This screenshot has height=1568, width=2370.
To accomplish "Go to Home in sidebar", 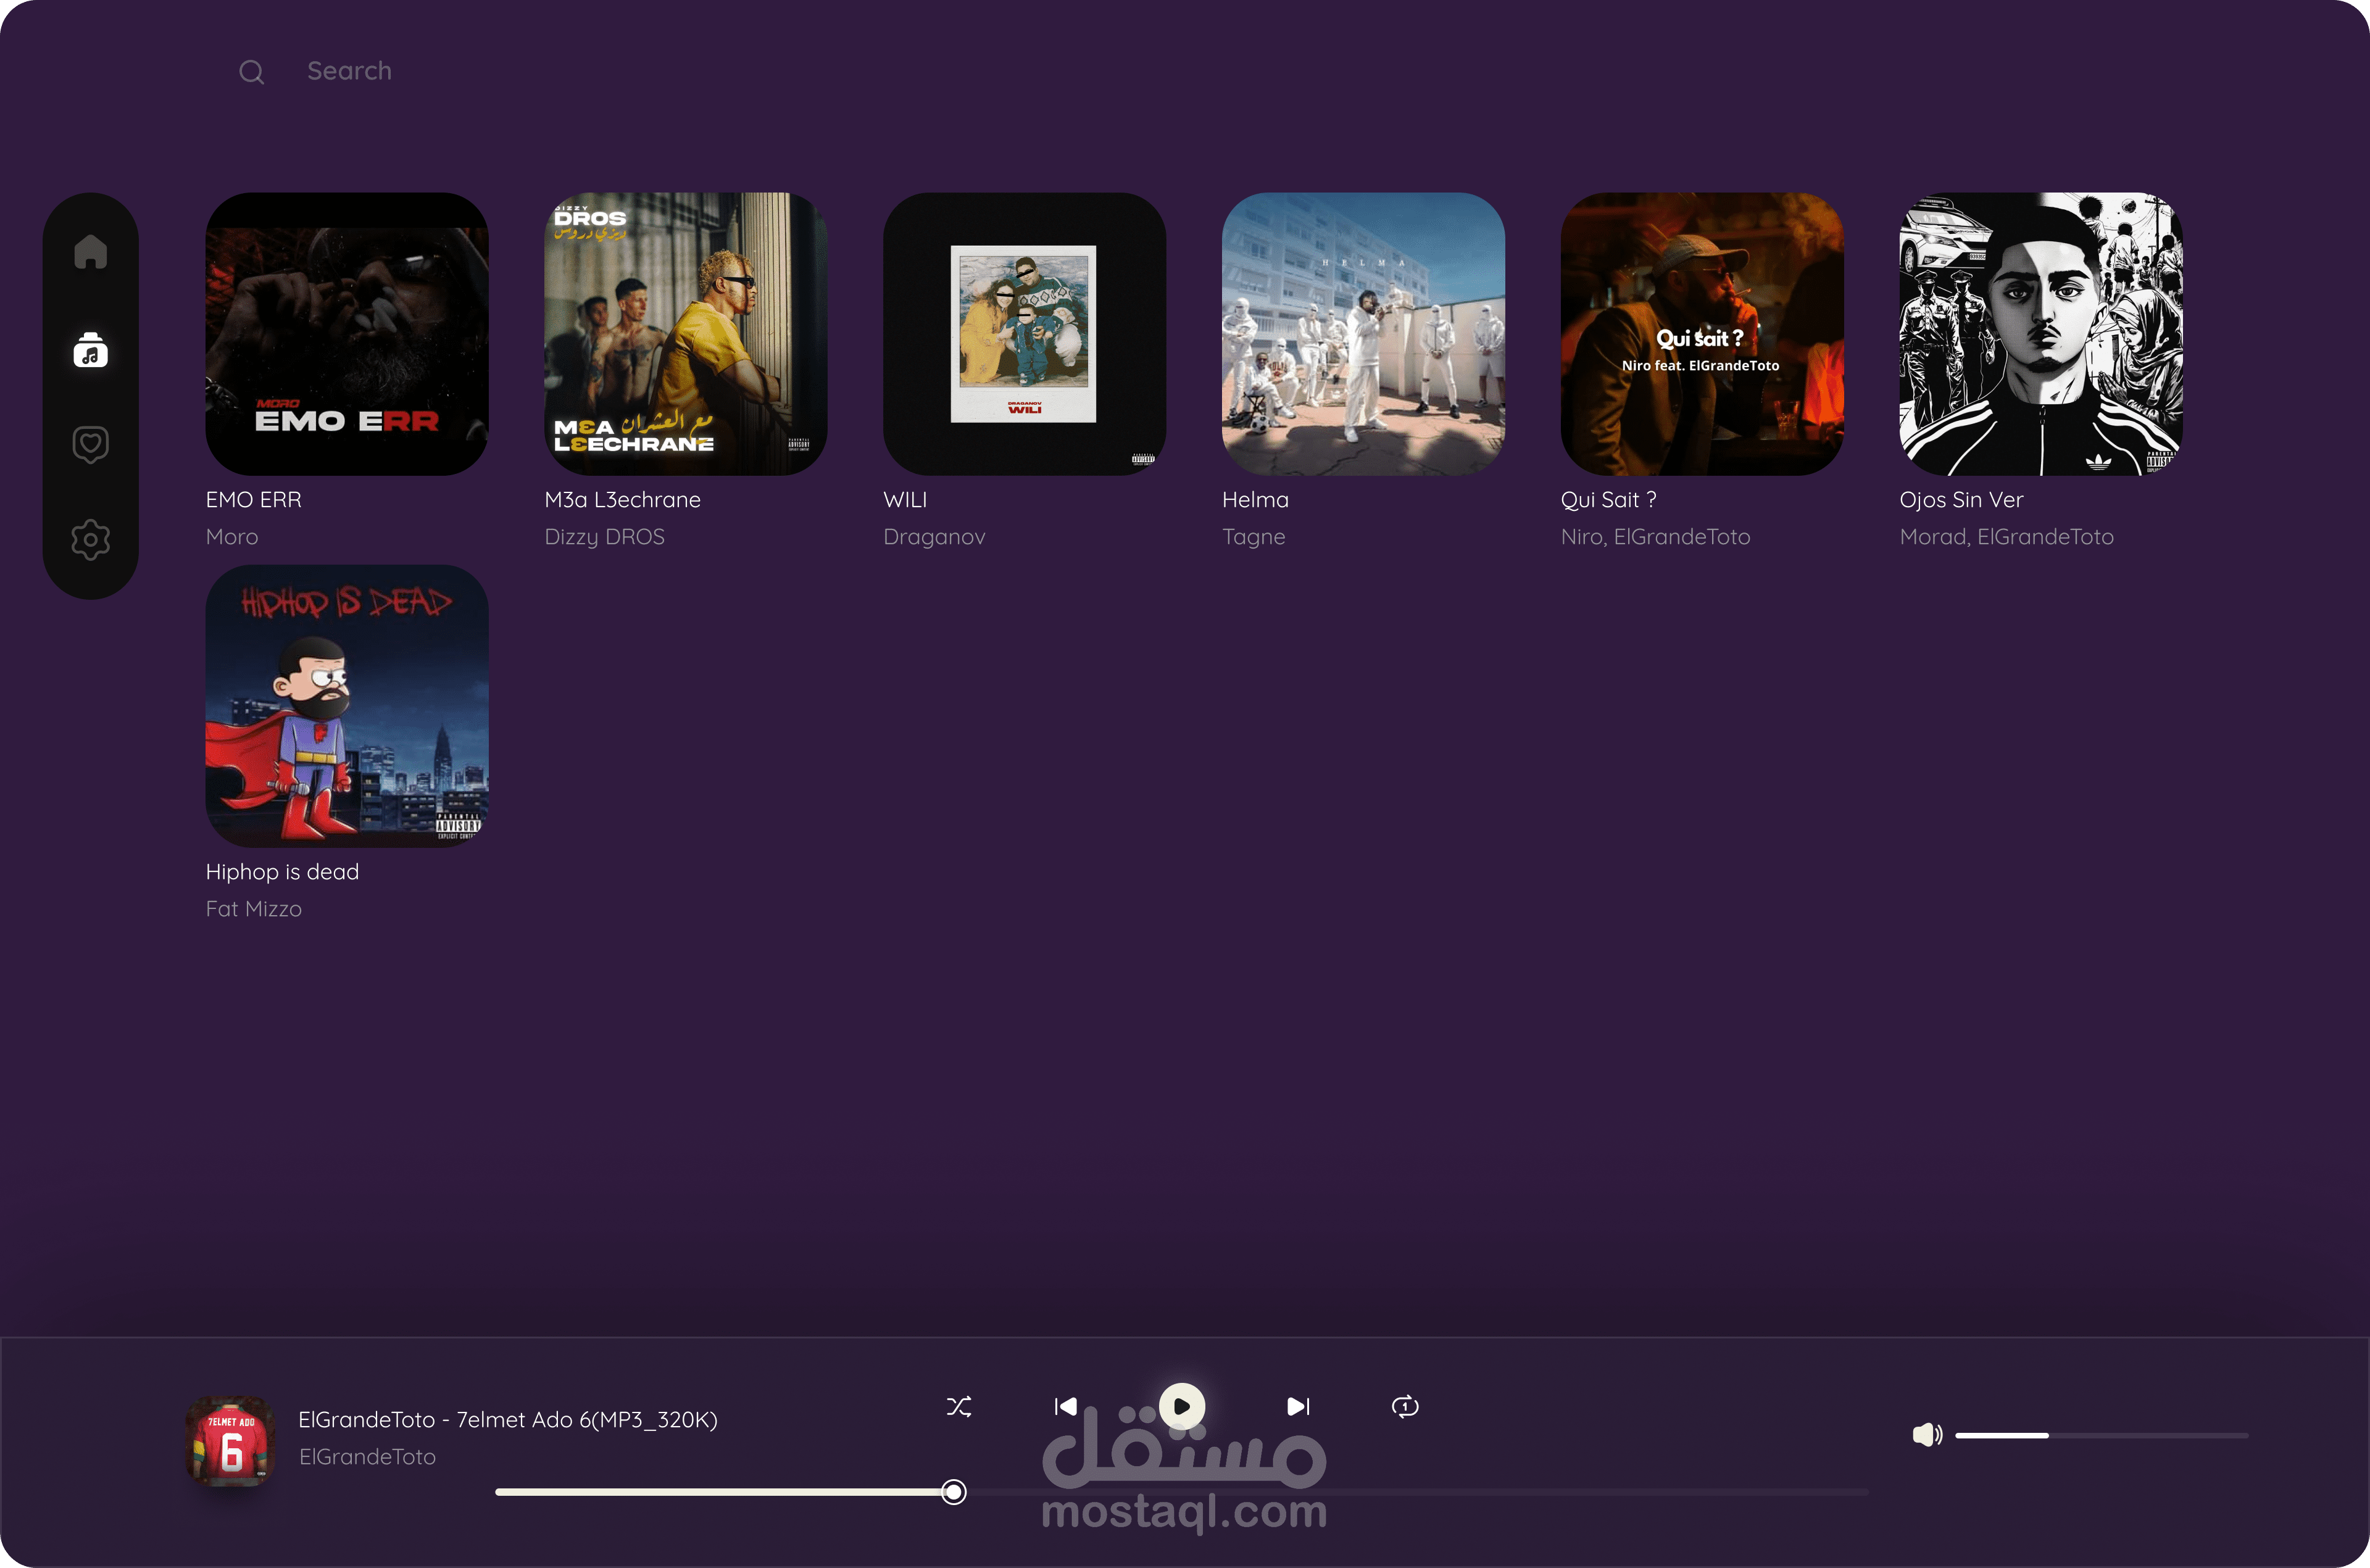I will (x=90, y=251).
